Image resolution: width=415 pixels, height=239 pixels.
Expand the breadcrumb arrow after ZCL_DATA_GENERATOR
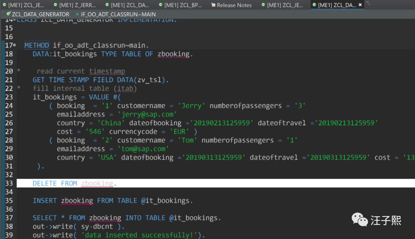click(72, 14)
